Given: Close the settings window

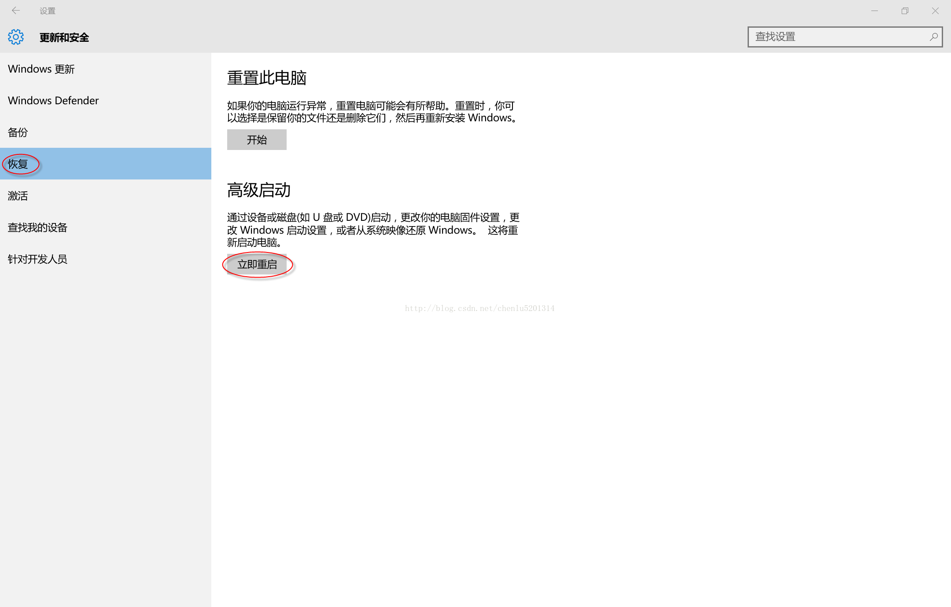Looking at the screenshot, I should (x=935, y=11).
